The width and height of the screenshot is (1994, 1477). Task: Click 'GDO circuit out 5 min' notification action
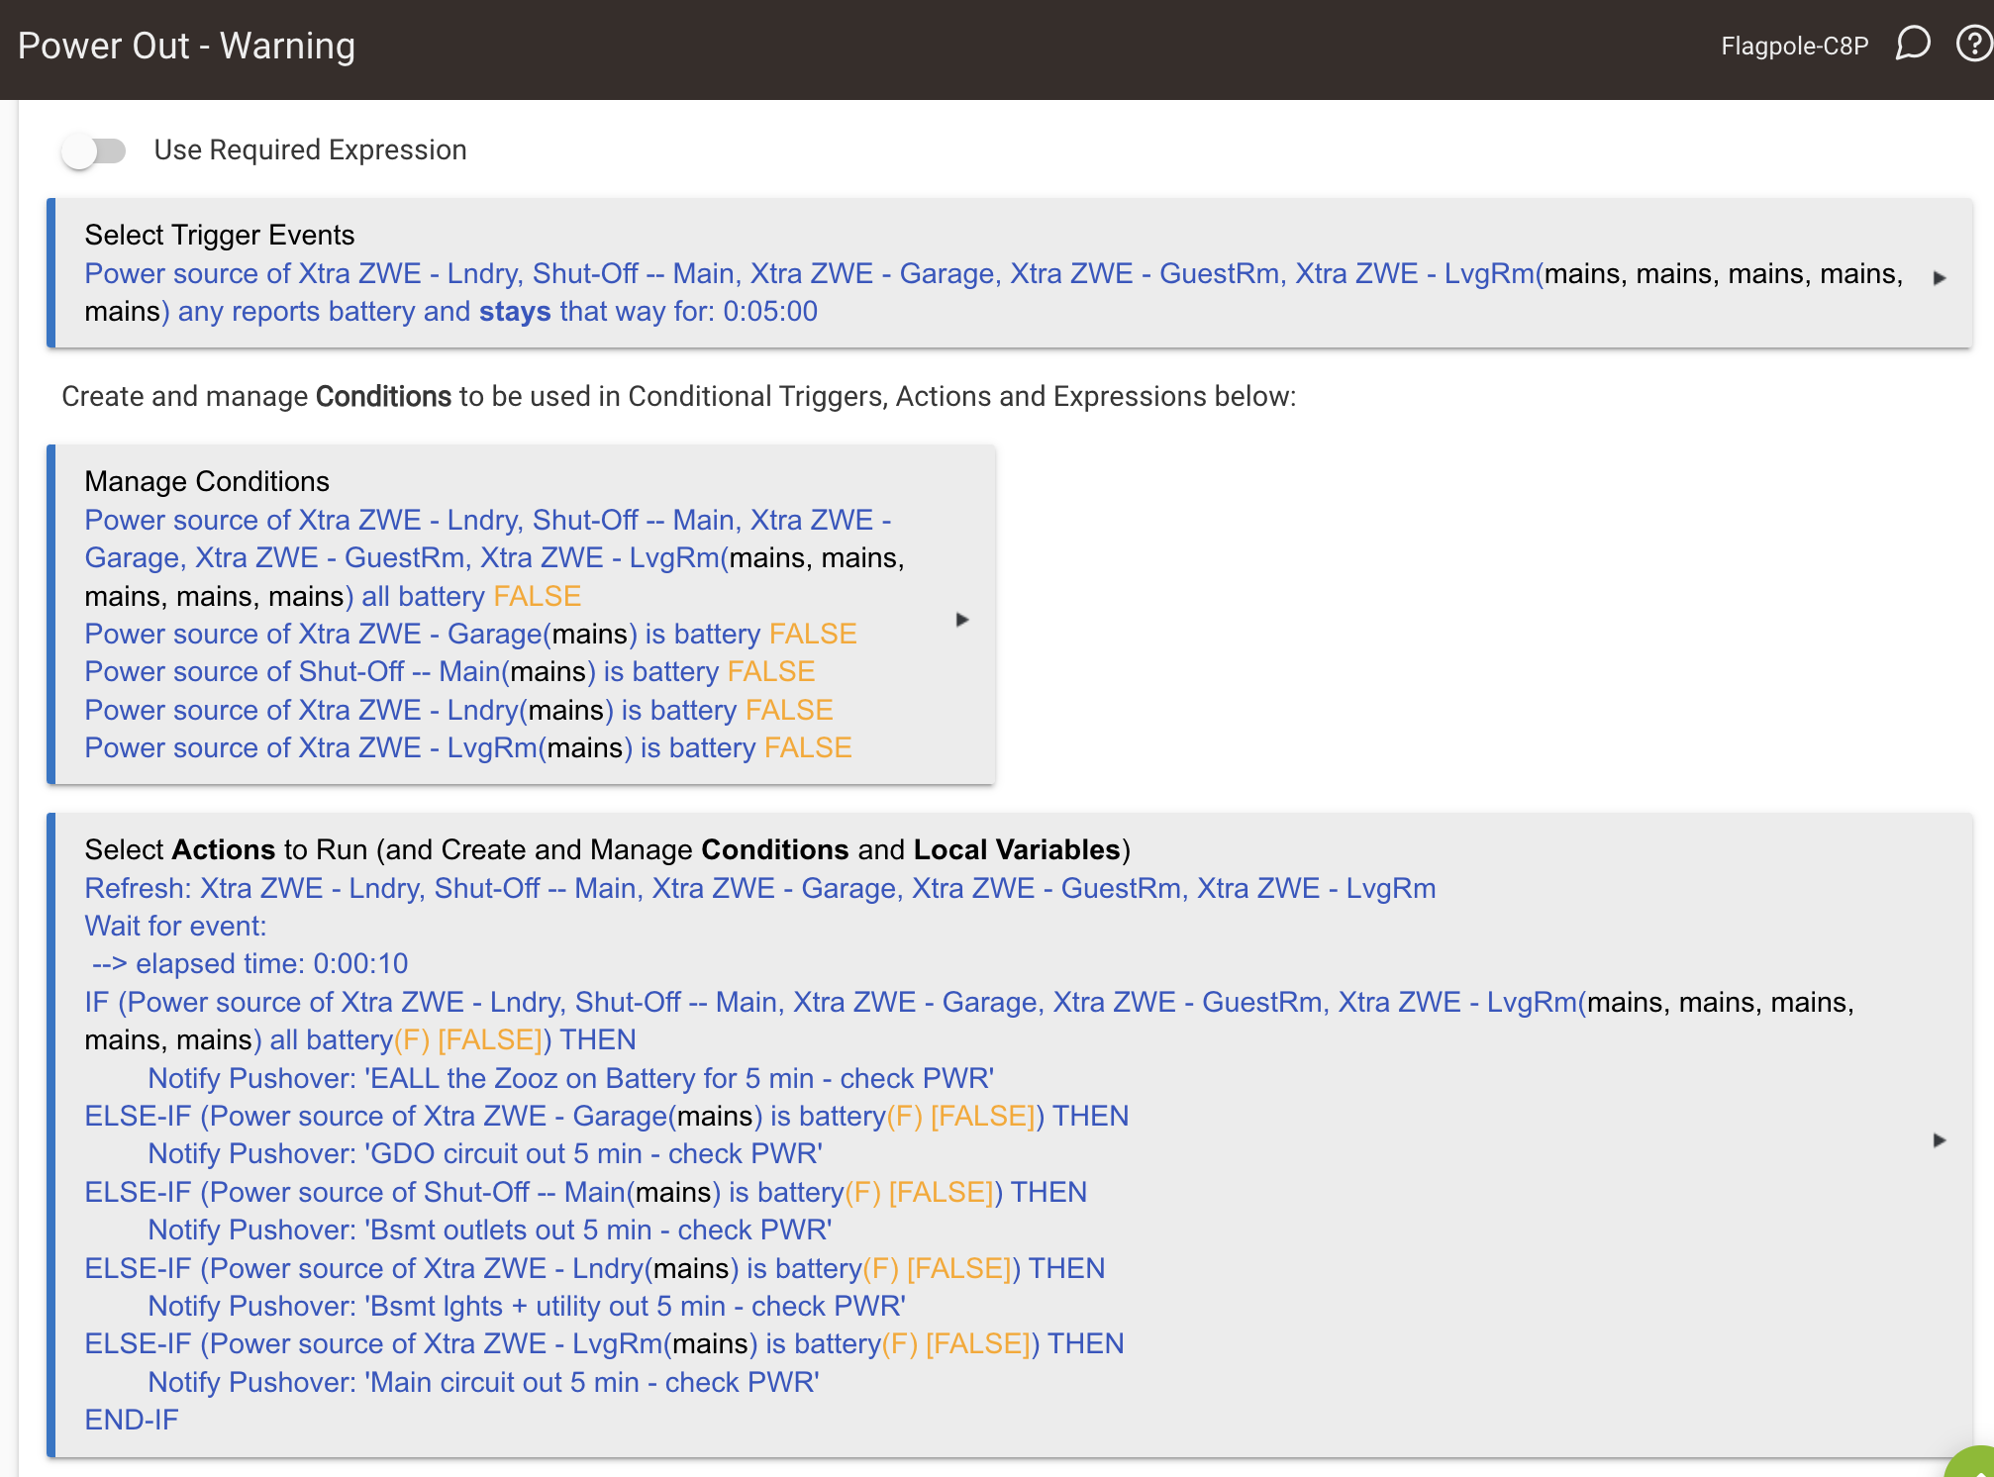(485, 1153)
